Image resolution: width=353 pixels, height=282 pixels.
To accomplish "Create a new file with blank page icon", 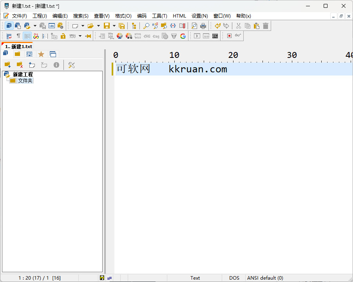I will 75,26.
